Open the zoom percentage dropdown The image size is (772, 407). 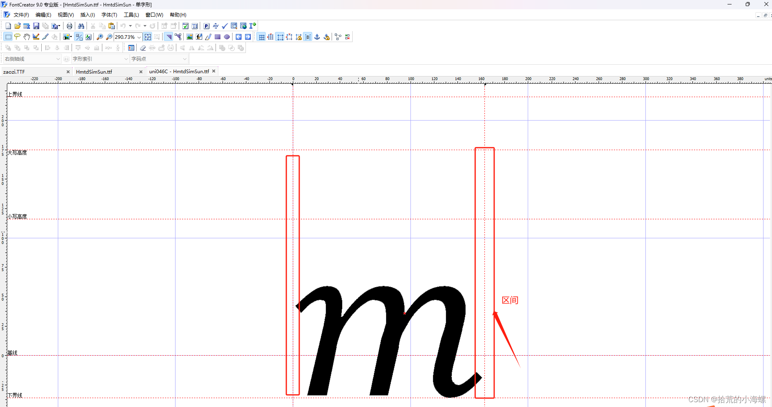tap(139, 37)
